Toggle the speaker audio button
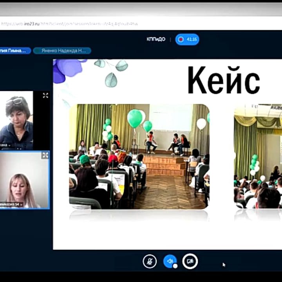This screenshot has width=282, height=282. coord(169,261)
